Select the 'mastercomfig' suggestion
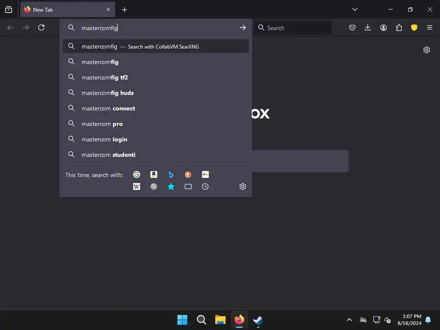The height and width of the screenshot is (330, 440). [156, 62]
